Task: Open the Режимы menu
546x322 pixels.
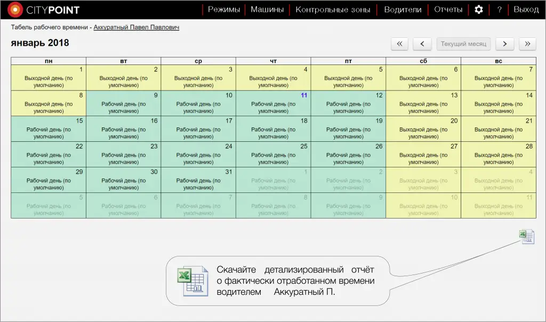Action: coord(224,10)
